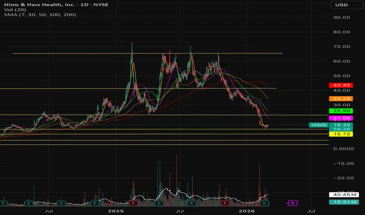Screen dimensions: 365x215
Task: Click the 2026 time axis label
Action: pos(247,211)
